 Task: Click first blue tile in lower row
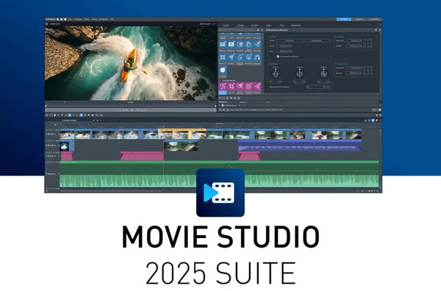click(223, 57)
